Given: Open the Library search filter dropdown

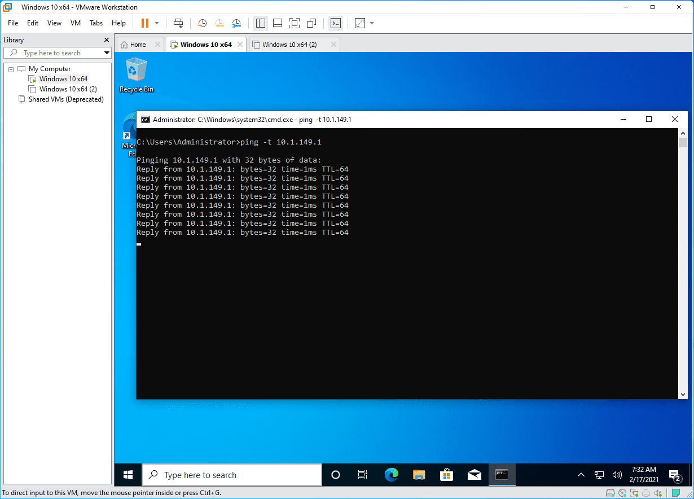Looking at the screenshot, I should tap(107, 53).
